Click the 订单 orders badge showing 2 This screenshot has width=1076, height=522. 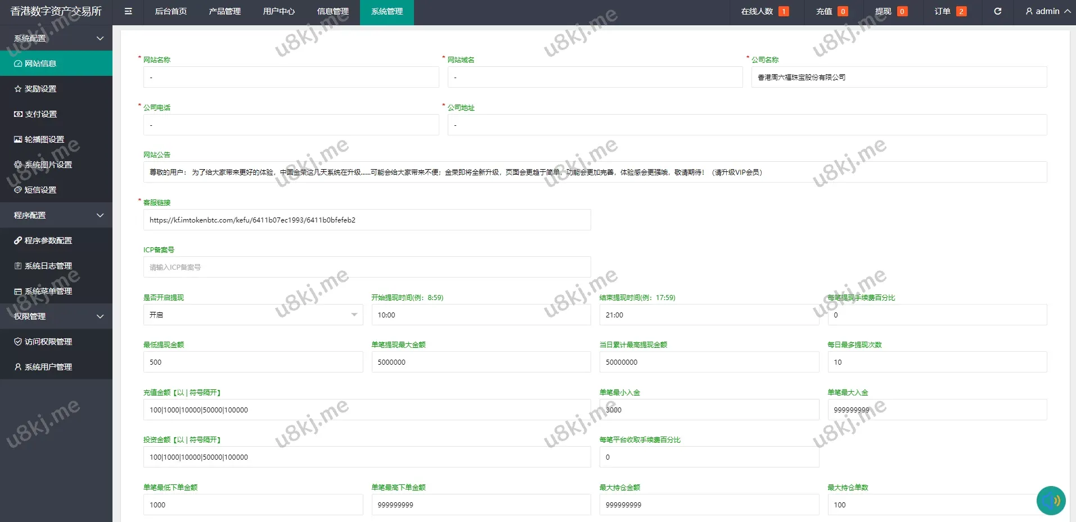click(949, 11)
